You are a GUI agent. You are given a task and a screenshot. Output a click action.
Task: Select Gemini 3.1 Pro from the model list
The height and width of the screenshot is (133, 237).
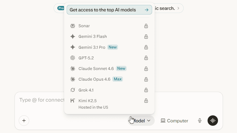92,47
